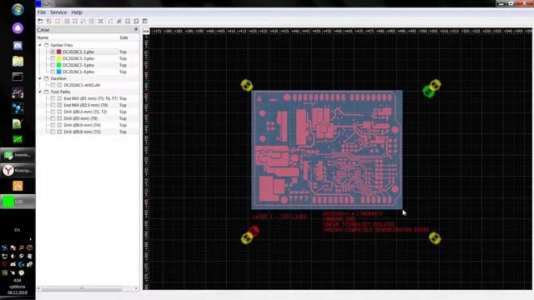
Task: Click the green color swatch of DC2026C1-3.pho
Action: [59, 65]
